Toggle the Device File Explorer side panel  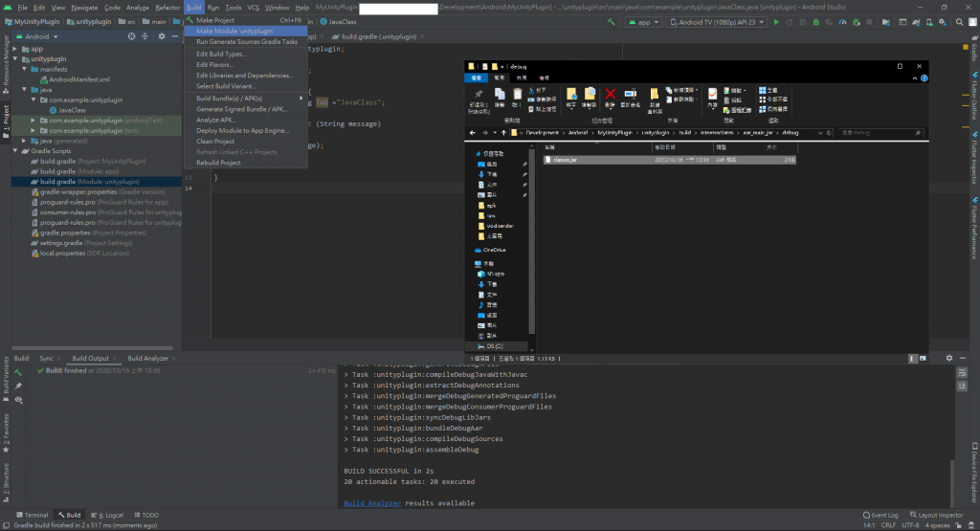[x=973, y=473]
